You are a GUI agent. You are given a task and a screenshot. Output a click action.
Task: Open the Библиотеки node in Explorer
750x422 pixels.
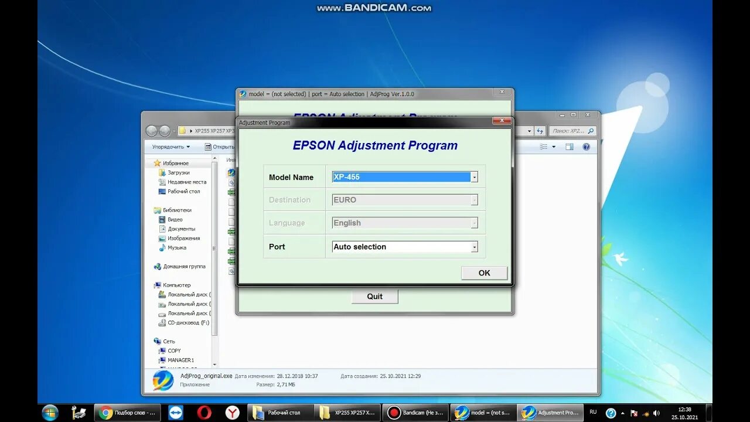[x=176, y=210]
